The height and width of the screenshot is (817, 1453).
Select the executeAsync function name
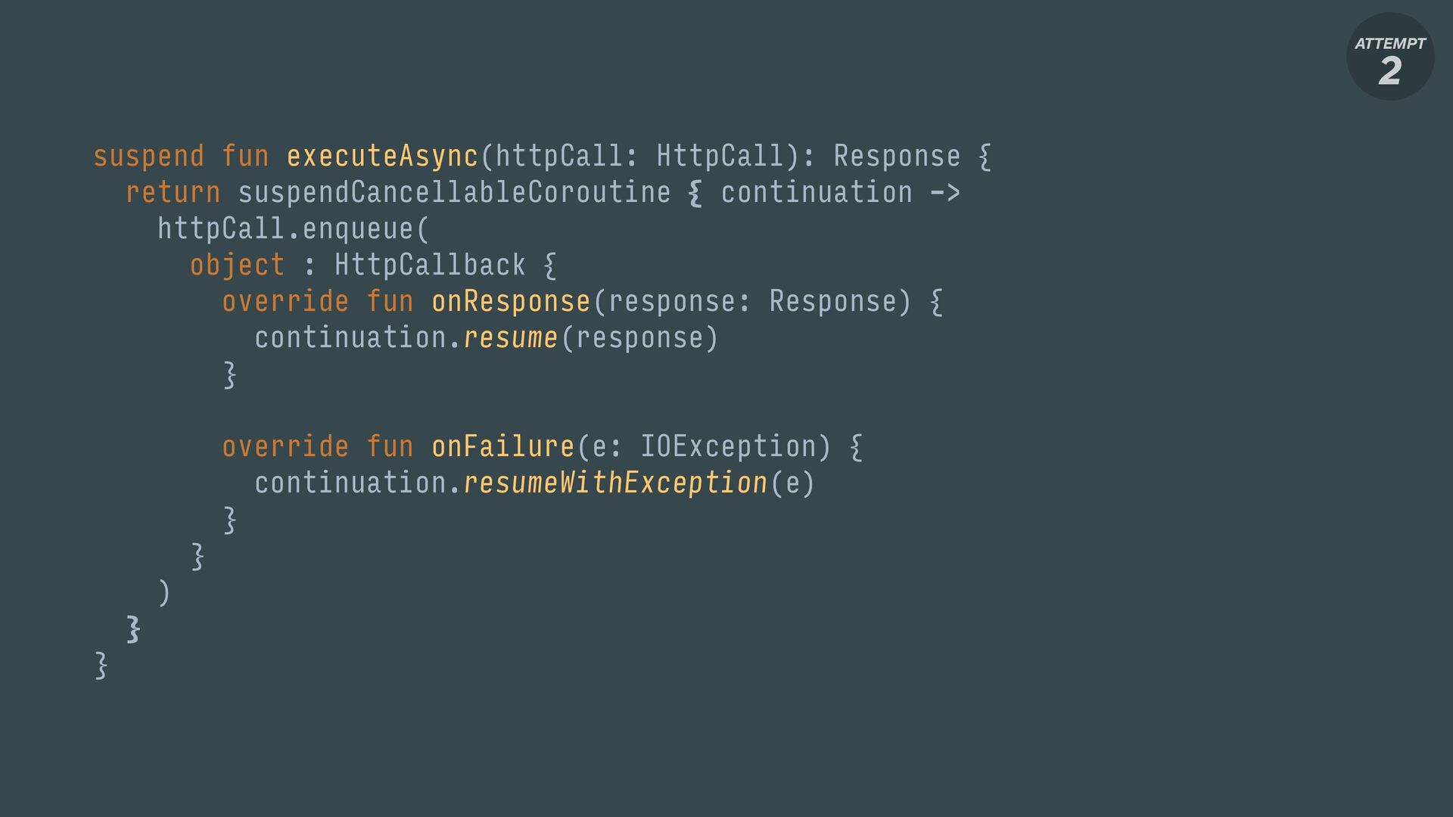382,157
